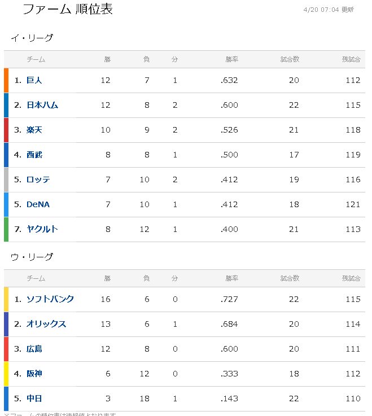Click the ファーム 順位表 page title
The image size is (372, 416).
[x=68, y=9]
